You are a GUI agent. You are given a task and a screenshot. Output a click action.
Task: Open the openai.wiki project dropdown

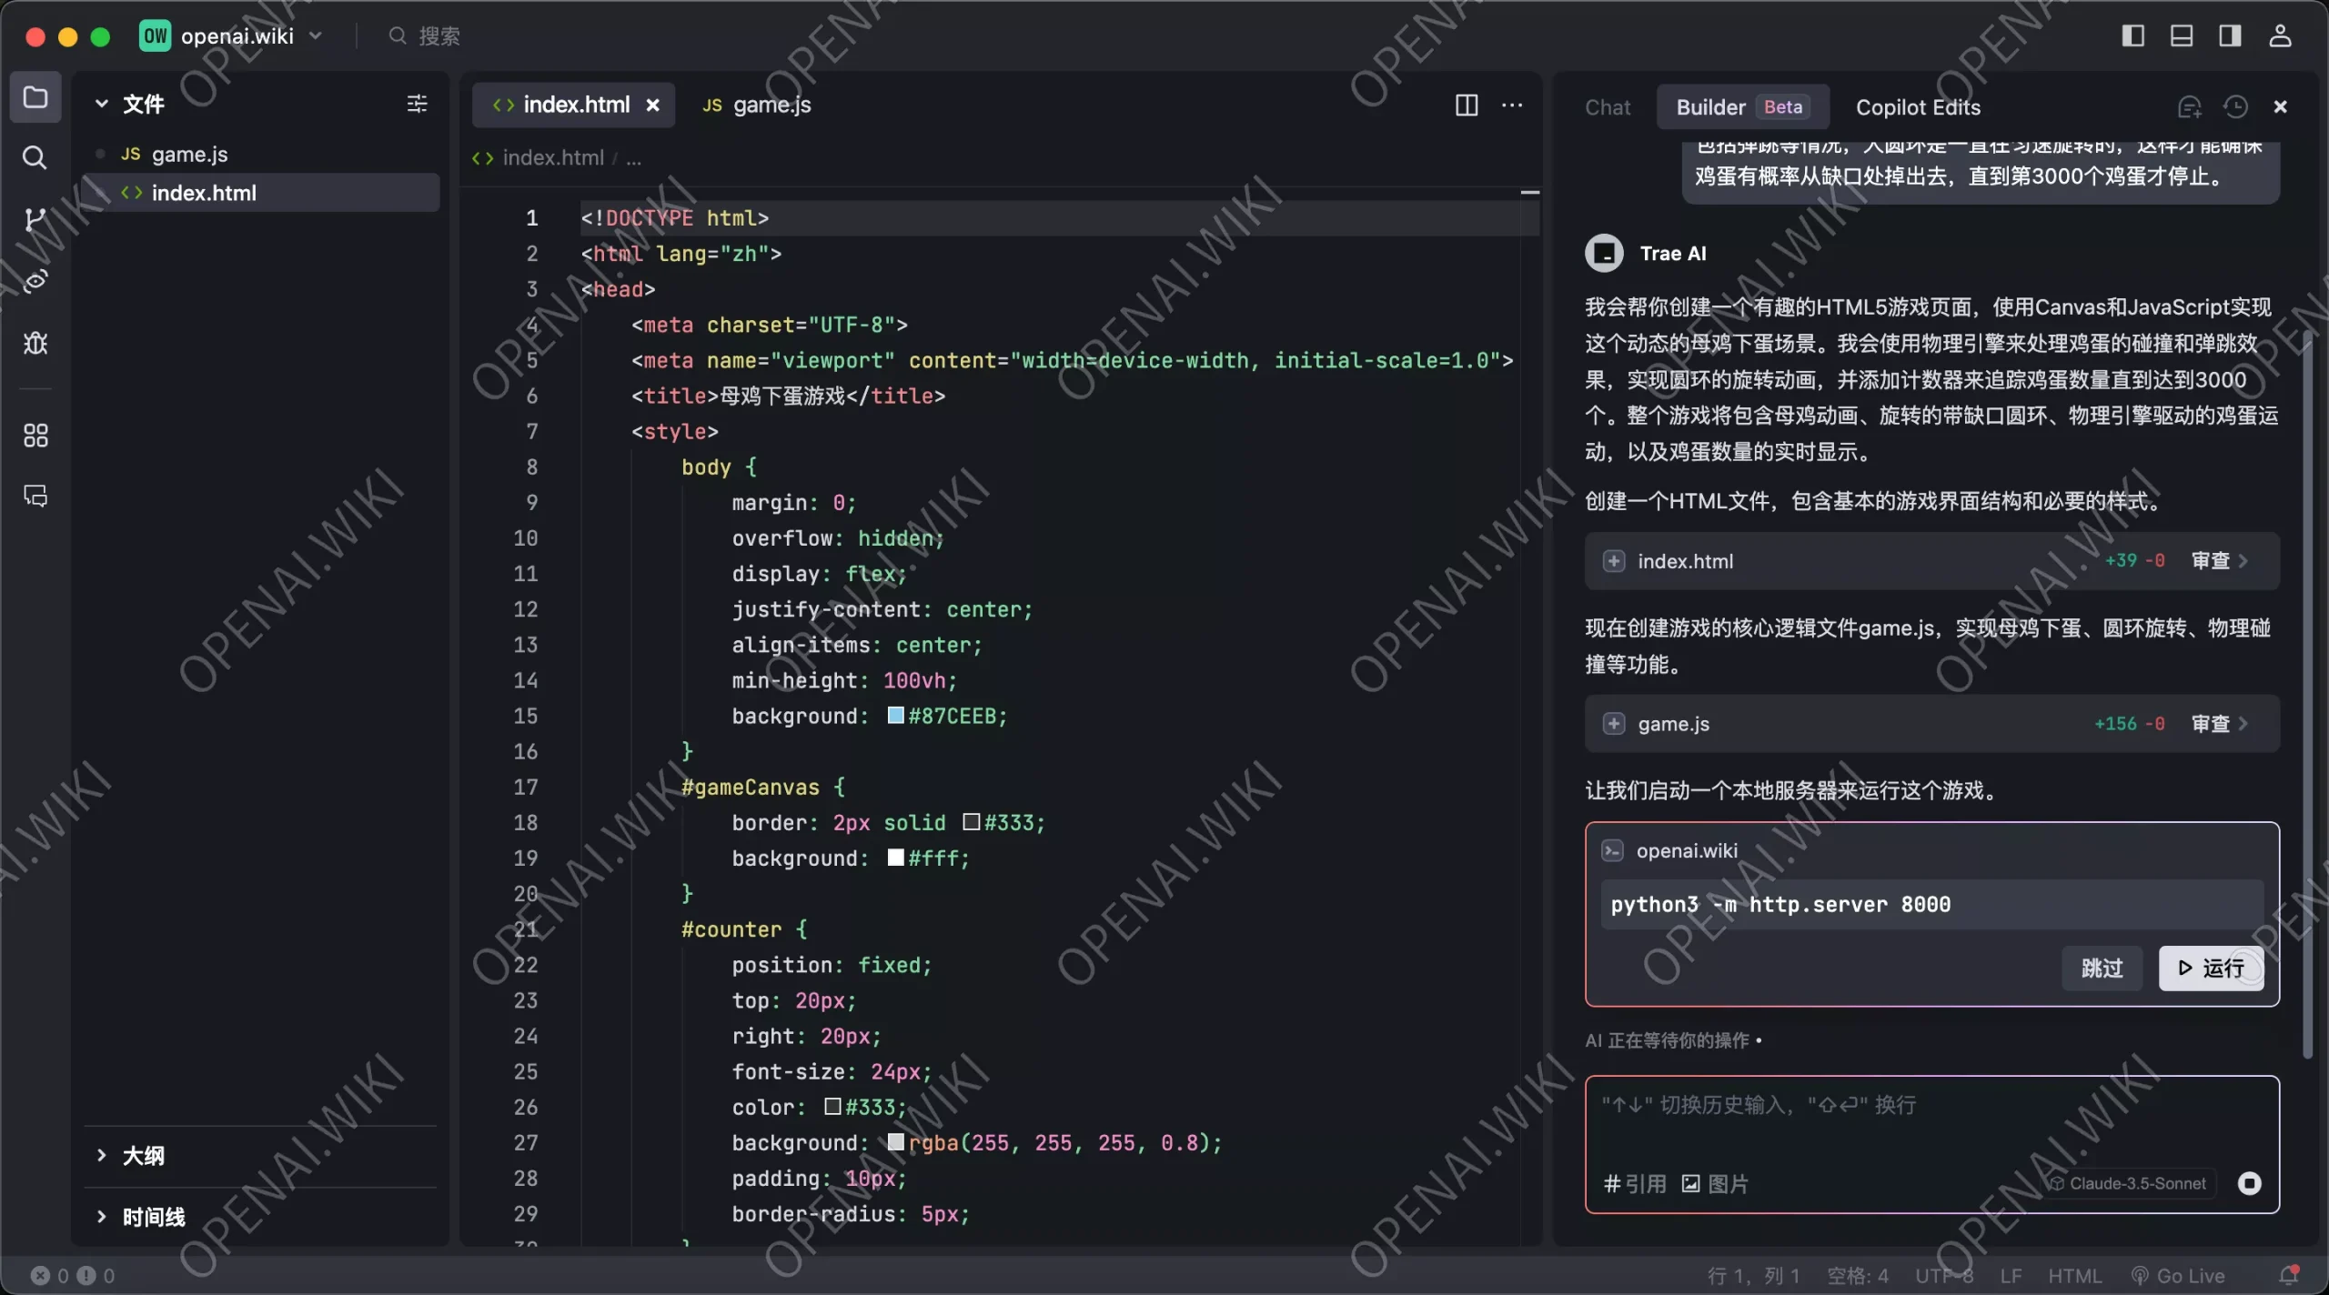pyautogui.click(x=252, y=35)
